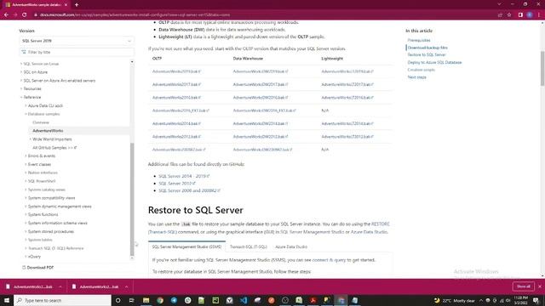
Task: Open SQL Server 2008 and 2008R2 GitHub link
Action: pyautogui.click(x=189, y=190)
